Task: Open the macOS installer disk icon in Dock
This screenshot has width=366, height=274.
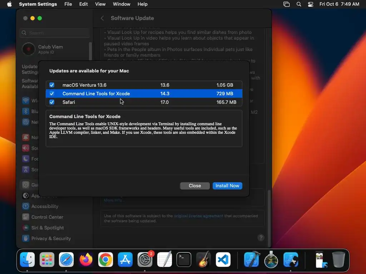Action: [271, 260]
